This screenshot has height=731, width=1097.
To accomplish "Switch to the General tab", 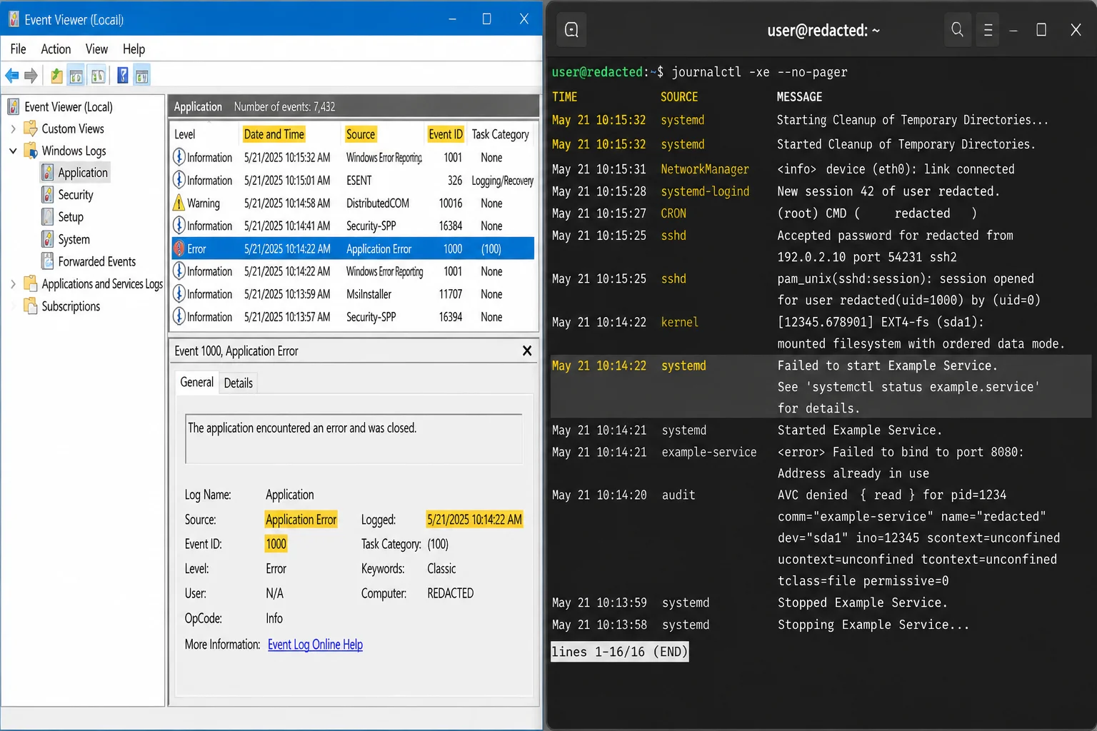I will pyautogui.click(x=196, y=382).
